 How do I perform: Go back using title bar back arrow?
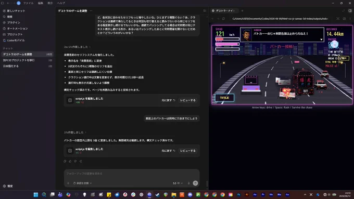tap(8, 3)
